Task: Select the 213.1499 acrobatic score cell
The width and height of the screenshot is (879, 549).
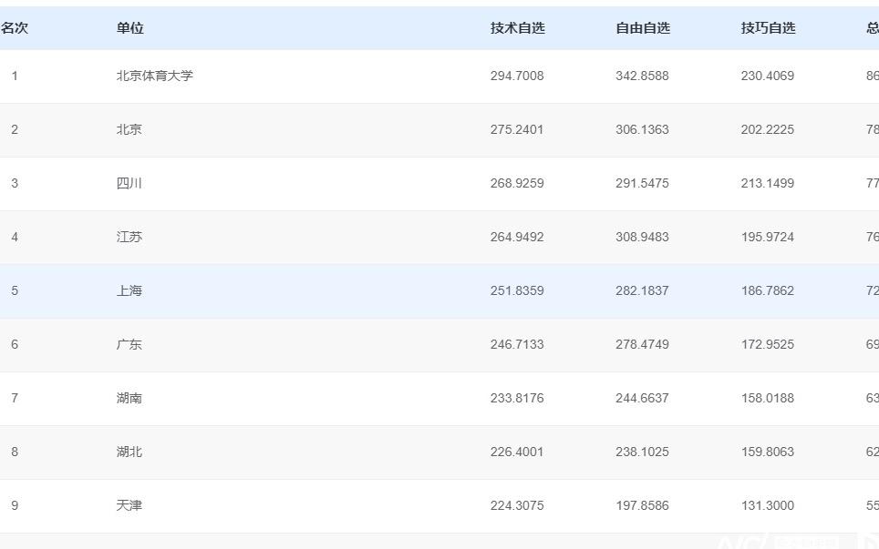Action: point(767,184)
